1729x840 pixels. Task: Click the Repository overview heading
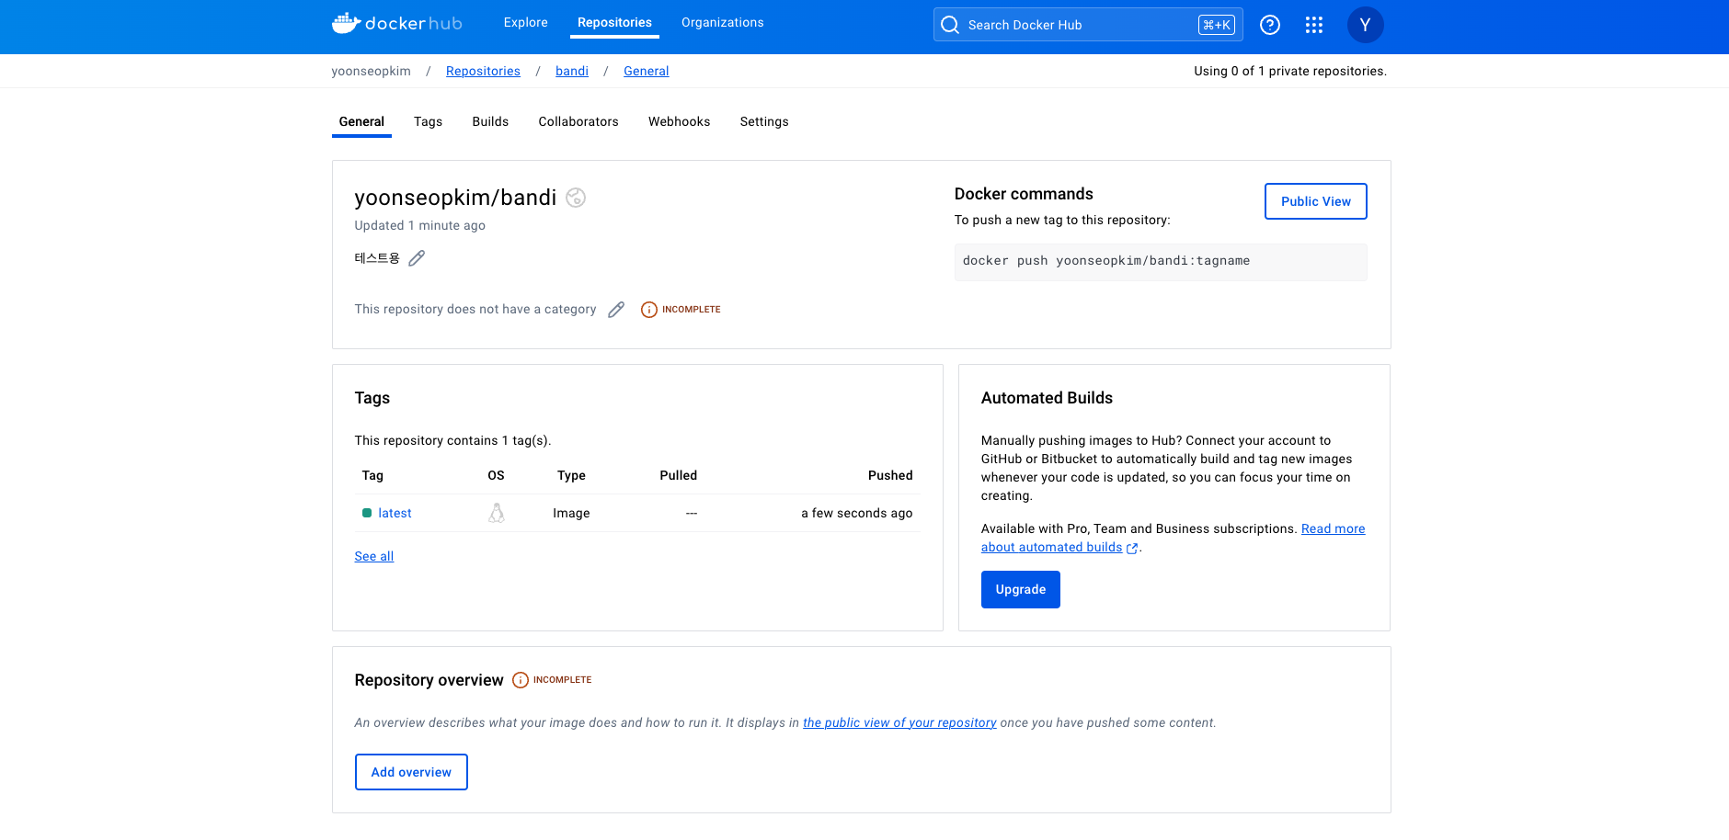(x=429, y=680)
